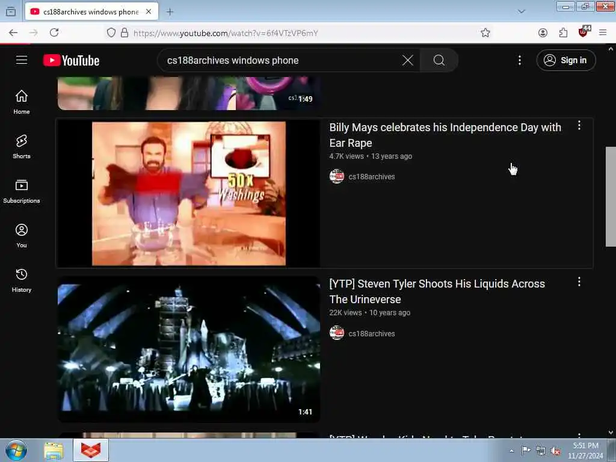Image resolution: width=616 pixels, height=462 pixels.
Task: Open YouTube settings three-dot menu
Action: coord(519,60)
